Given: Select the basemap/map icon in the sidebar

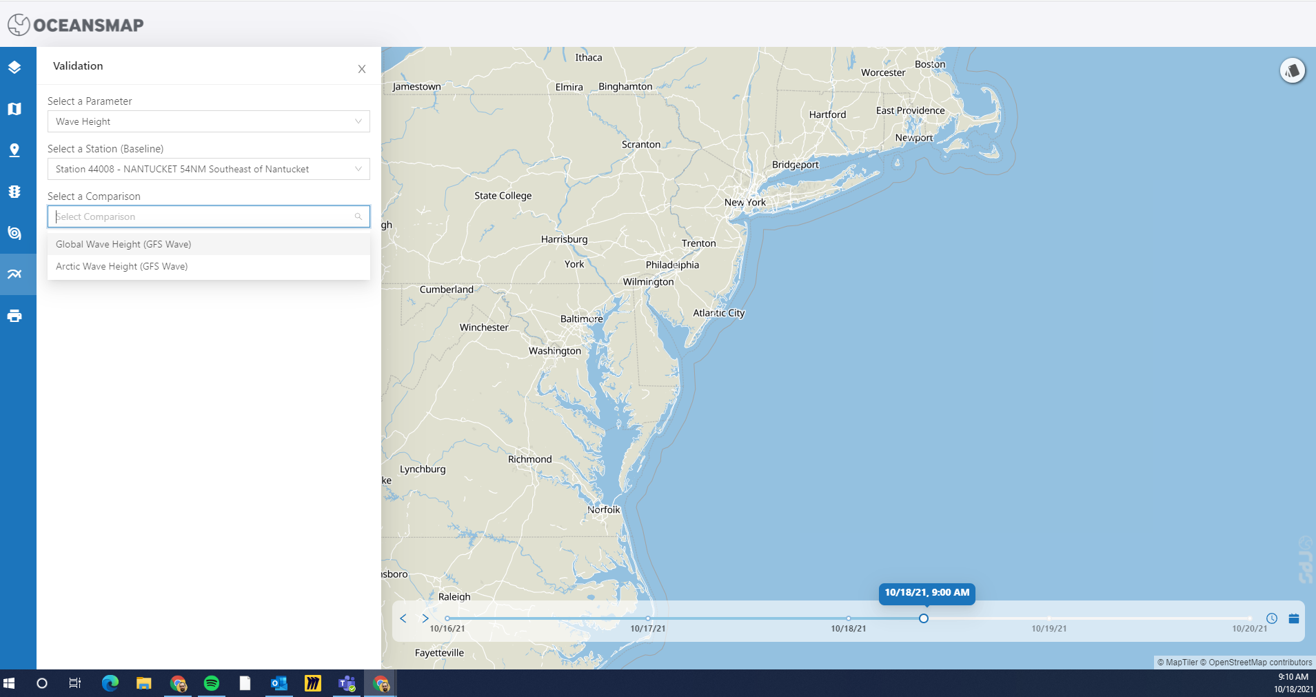Looking at the screenshot, I should (15, 108).
